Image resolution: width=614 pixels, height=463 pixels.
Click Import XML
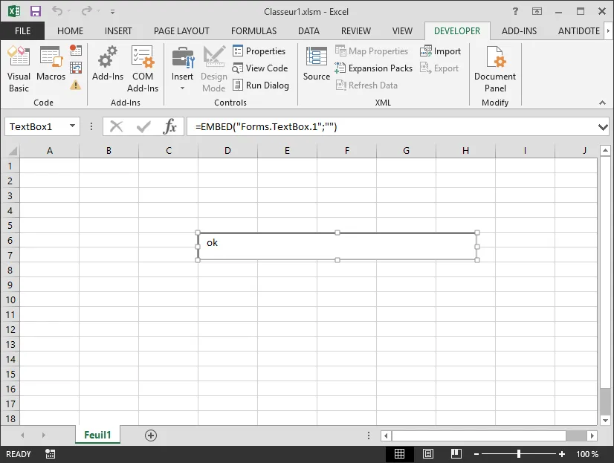pyautogui.click(x=440, y=51)
